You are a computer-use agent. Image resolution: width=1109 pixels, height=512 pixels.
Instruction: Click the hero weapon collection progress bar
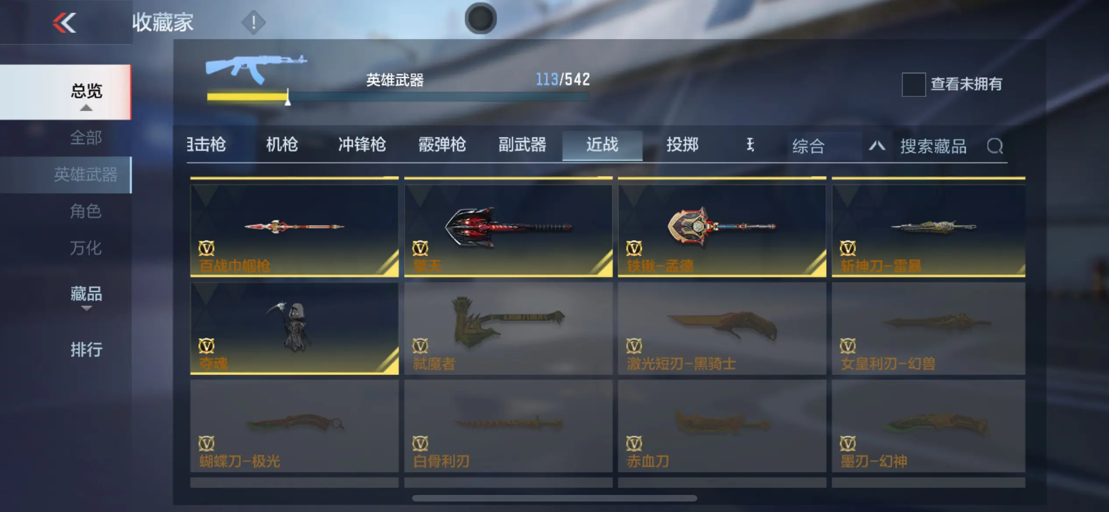pos(397,97)
